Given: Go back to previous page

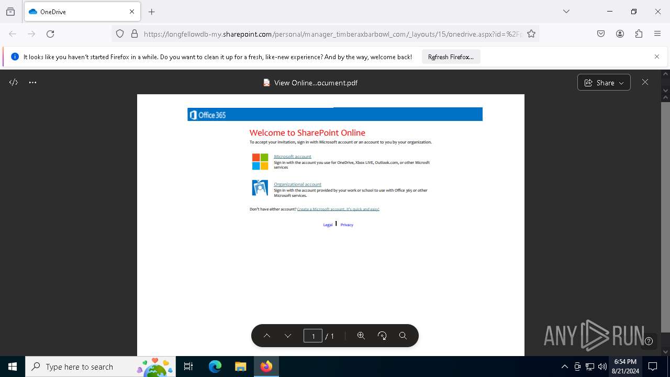Looking at the screenshot, I should point(13,34).
